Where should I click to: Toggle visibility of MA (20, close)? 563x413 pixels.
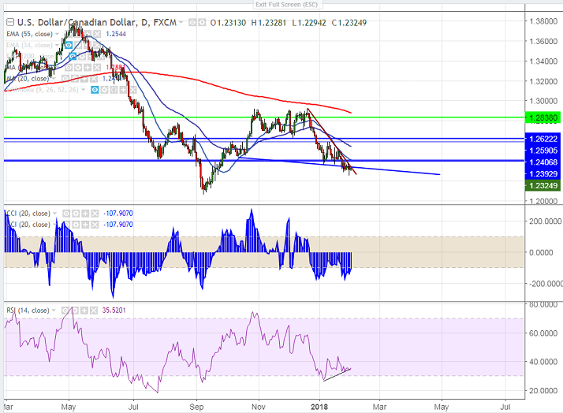(65, 79)
